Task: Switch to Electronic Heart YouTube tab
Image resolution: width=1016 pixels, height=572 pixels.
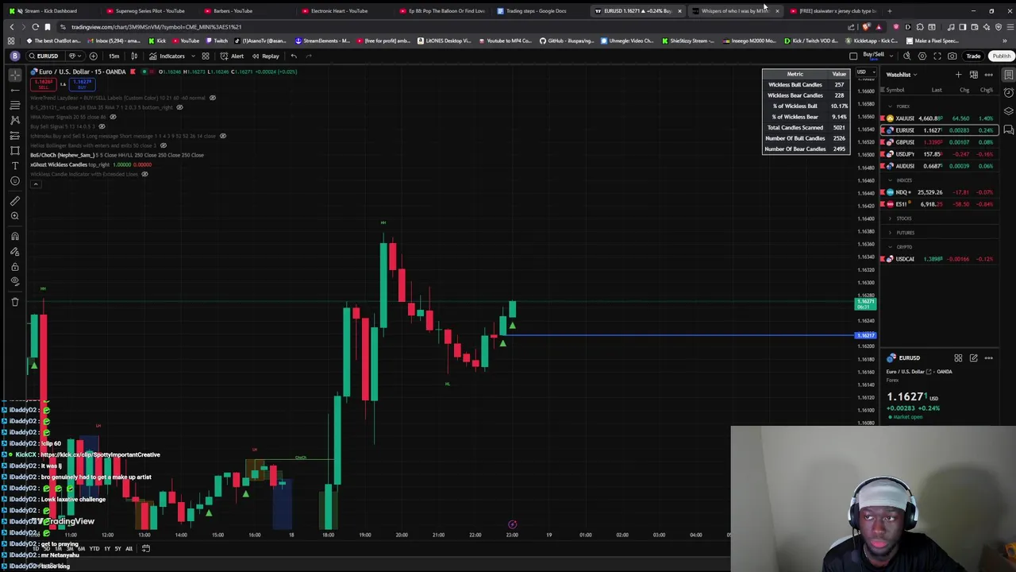Action: 338,11
